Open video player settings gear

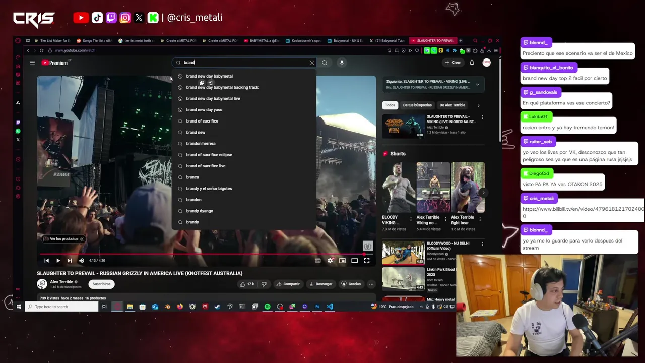click(330, 261)
